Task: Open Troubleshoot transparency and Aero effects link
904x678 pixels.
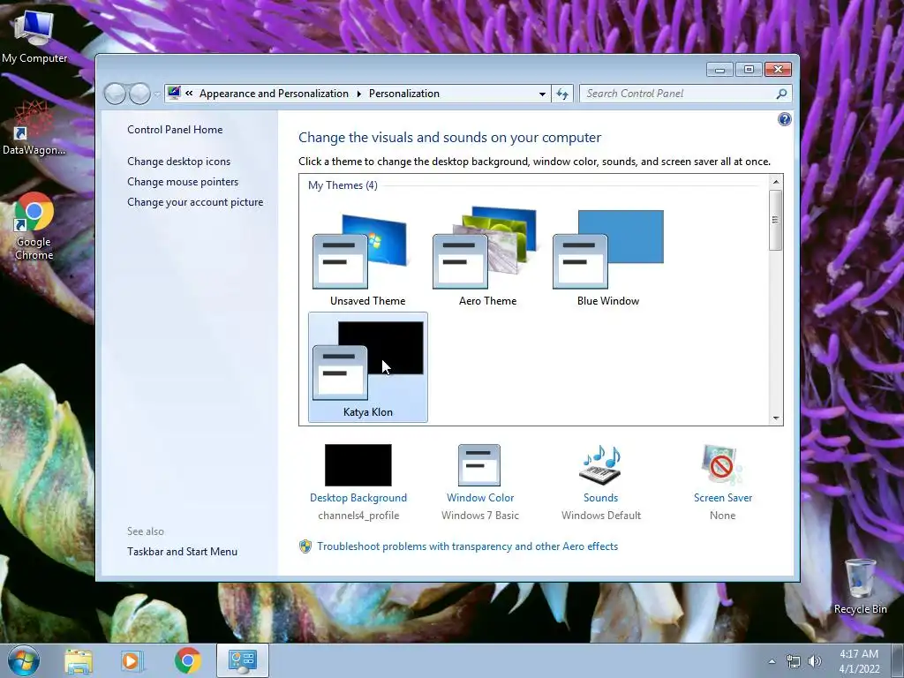Action: tap(467, 546)
